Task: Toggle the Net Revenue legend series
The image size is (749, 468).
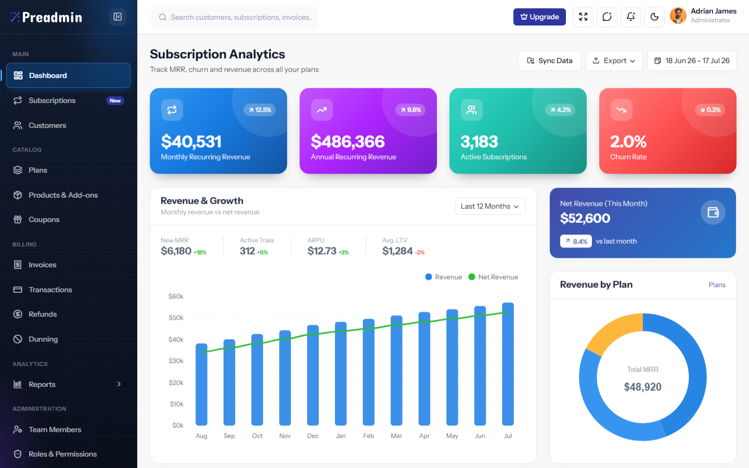Action: click(493, 277)
